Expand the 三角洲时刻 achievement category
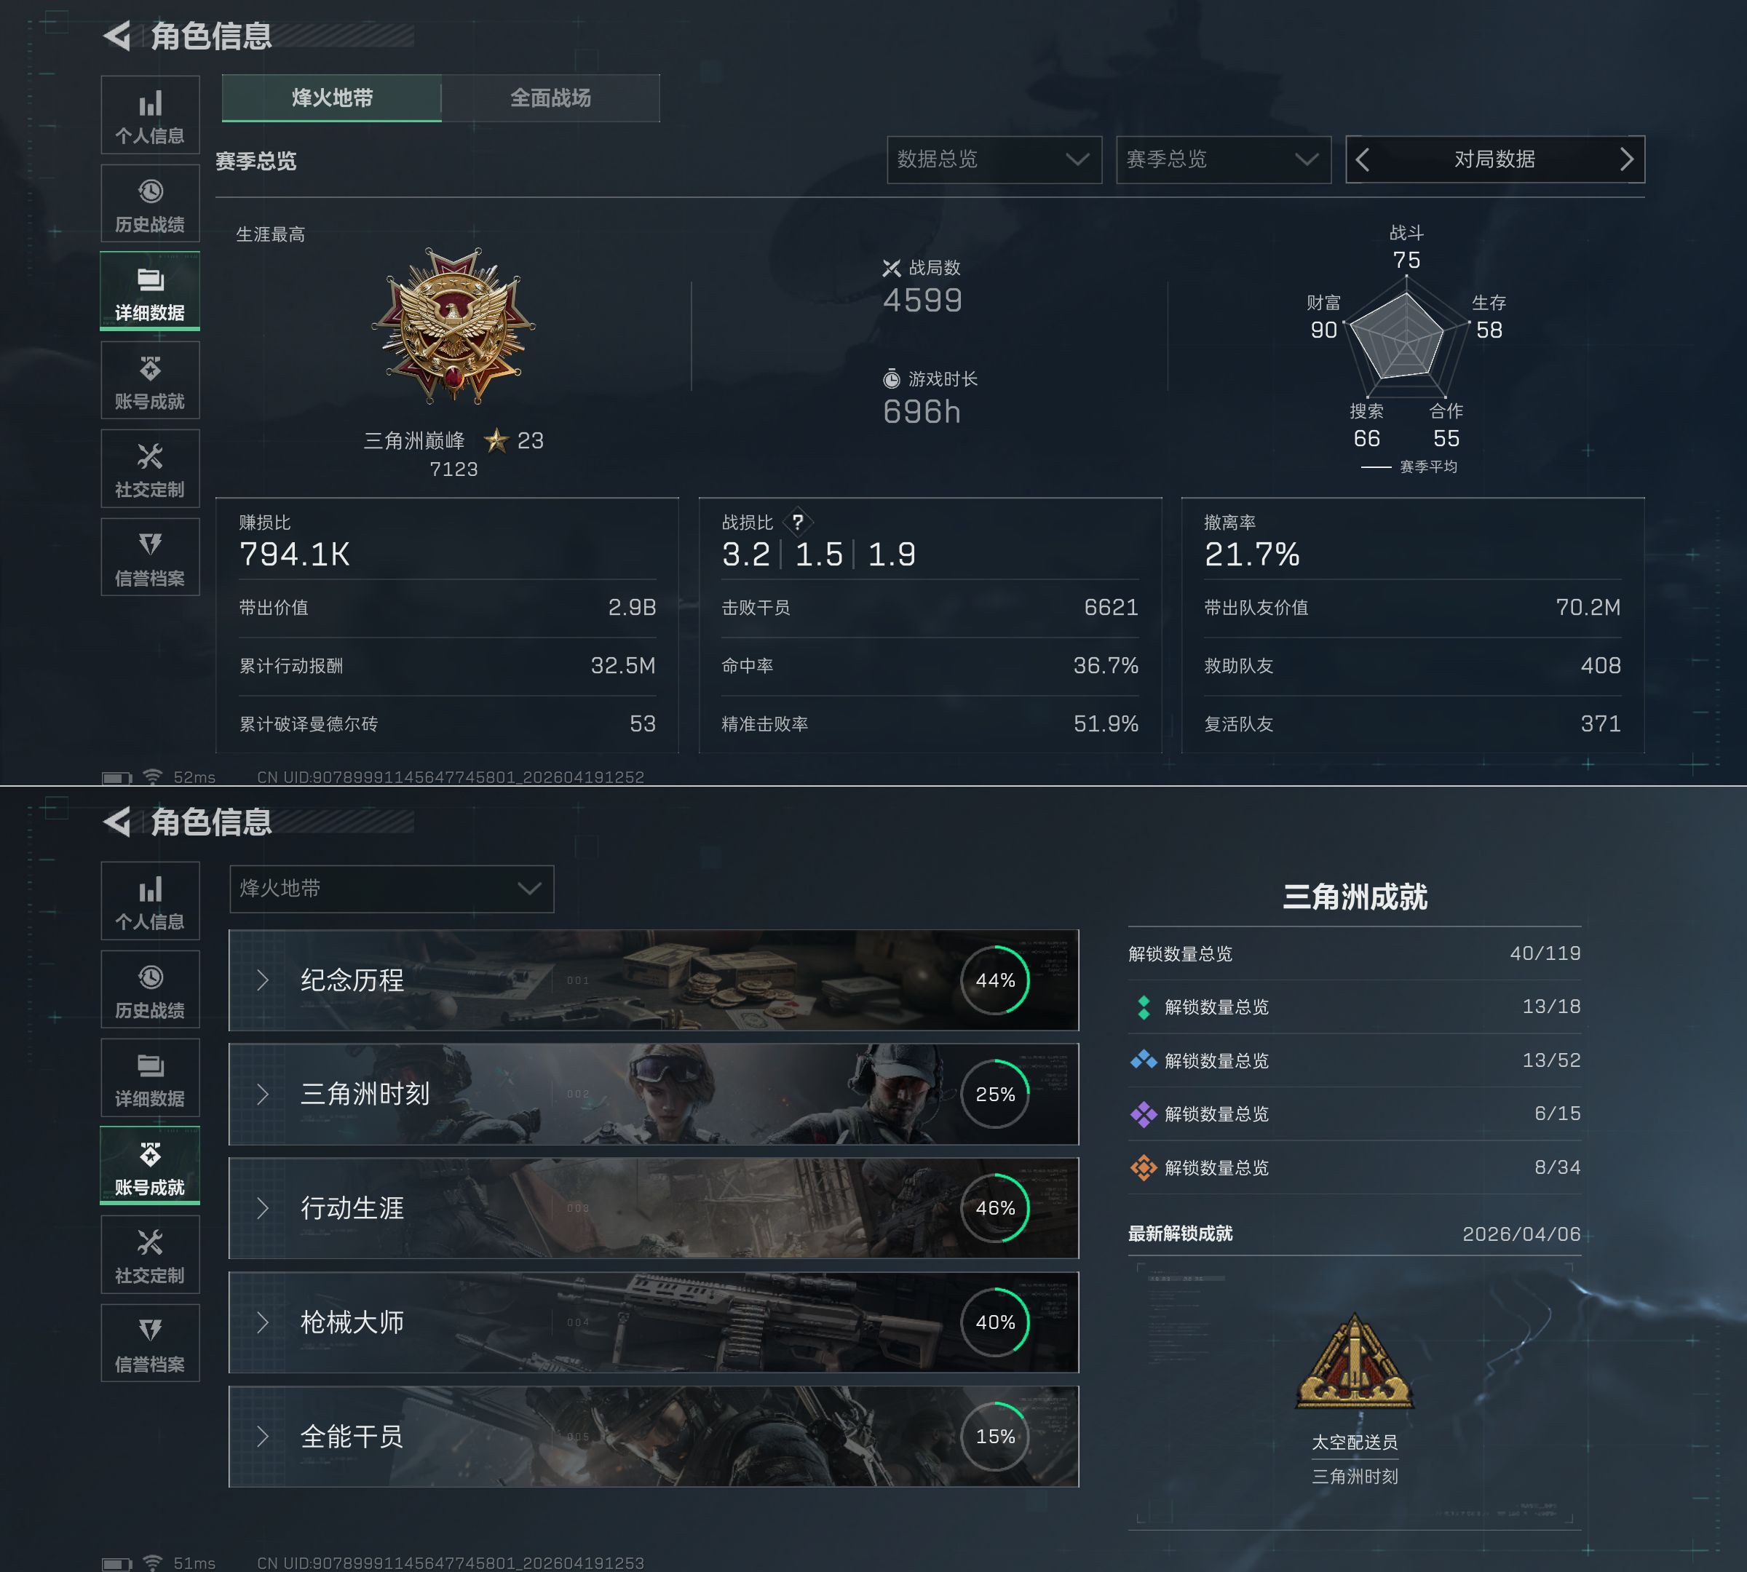The height and width of the screenshot is (1572, 1747). click(653, 1095)
